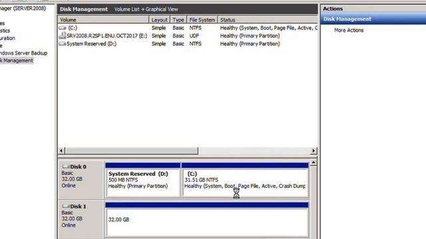Click the Disk 1 drive icon
Viewport: 426px width, 239px height.
coord(66,206)
